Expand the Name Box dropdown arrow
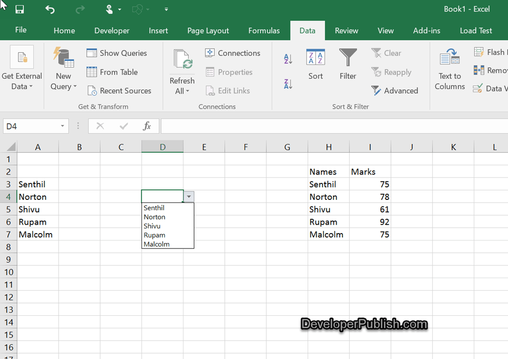This screenshot has height=359, width=508. (63, 126)
